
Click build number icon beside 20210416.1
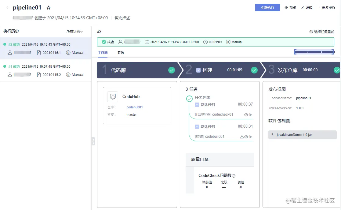click(39, 53)
